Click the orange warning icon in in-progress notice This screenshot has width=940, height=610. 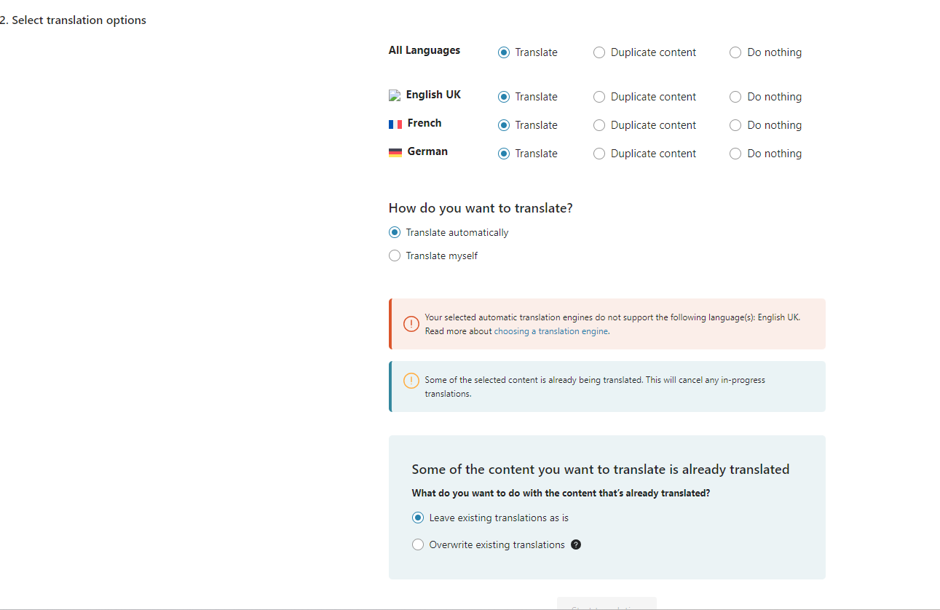tap(411, 381)
